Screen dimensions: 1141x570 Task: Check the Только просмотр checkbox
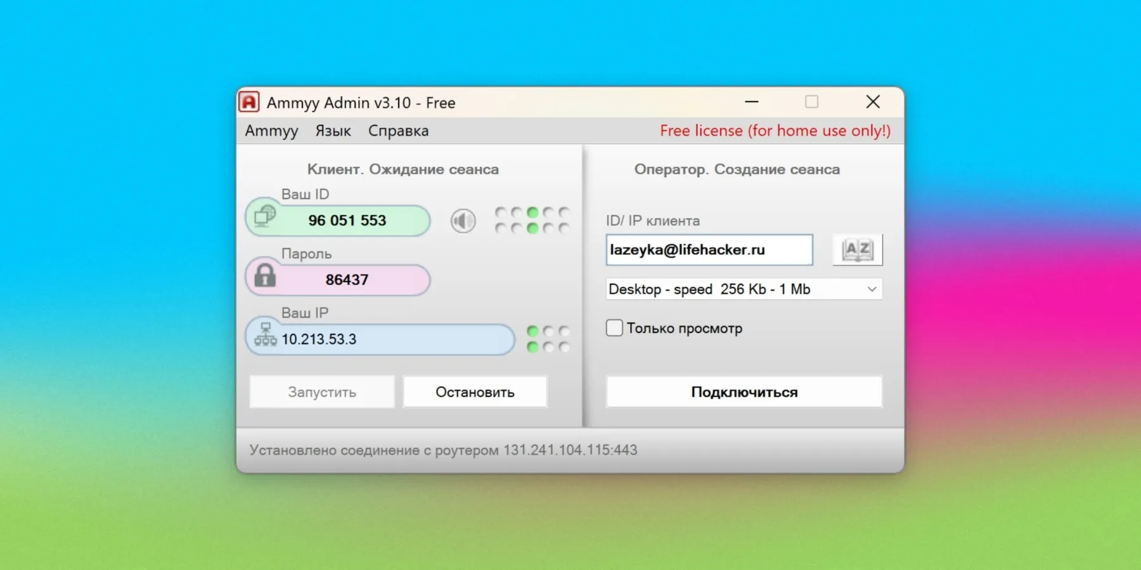[614, 327]
